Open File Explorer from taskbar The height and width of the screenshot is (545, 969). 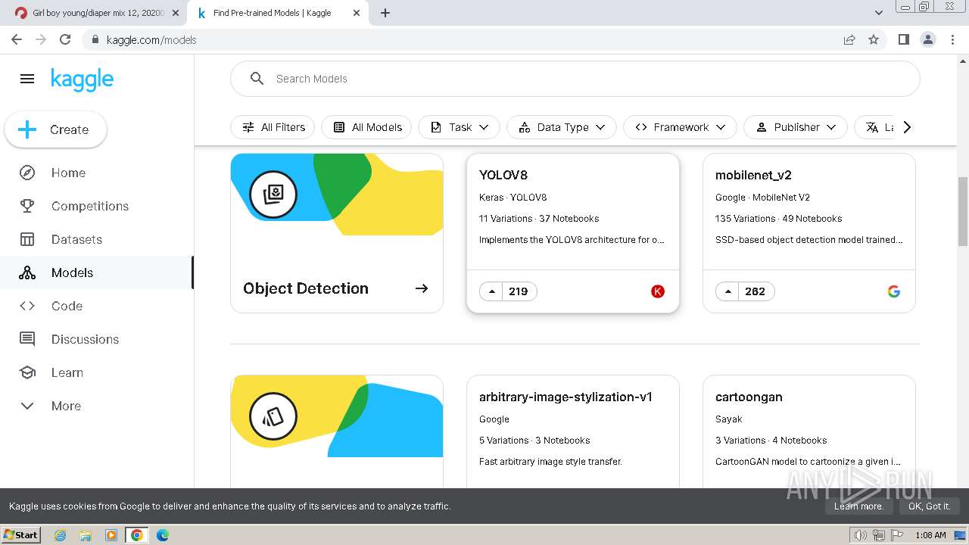coord(86,535)
